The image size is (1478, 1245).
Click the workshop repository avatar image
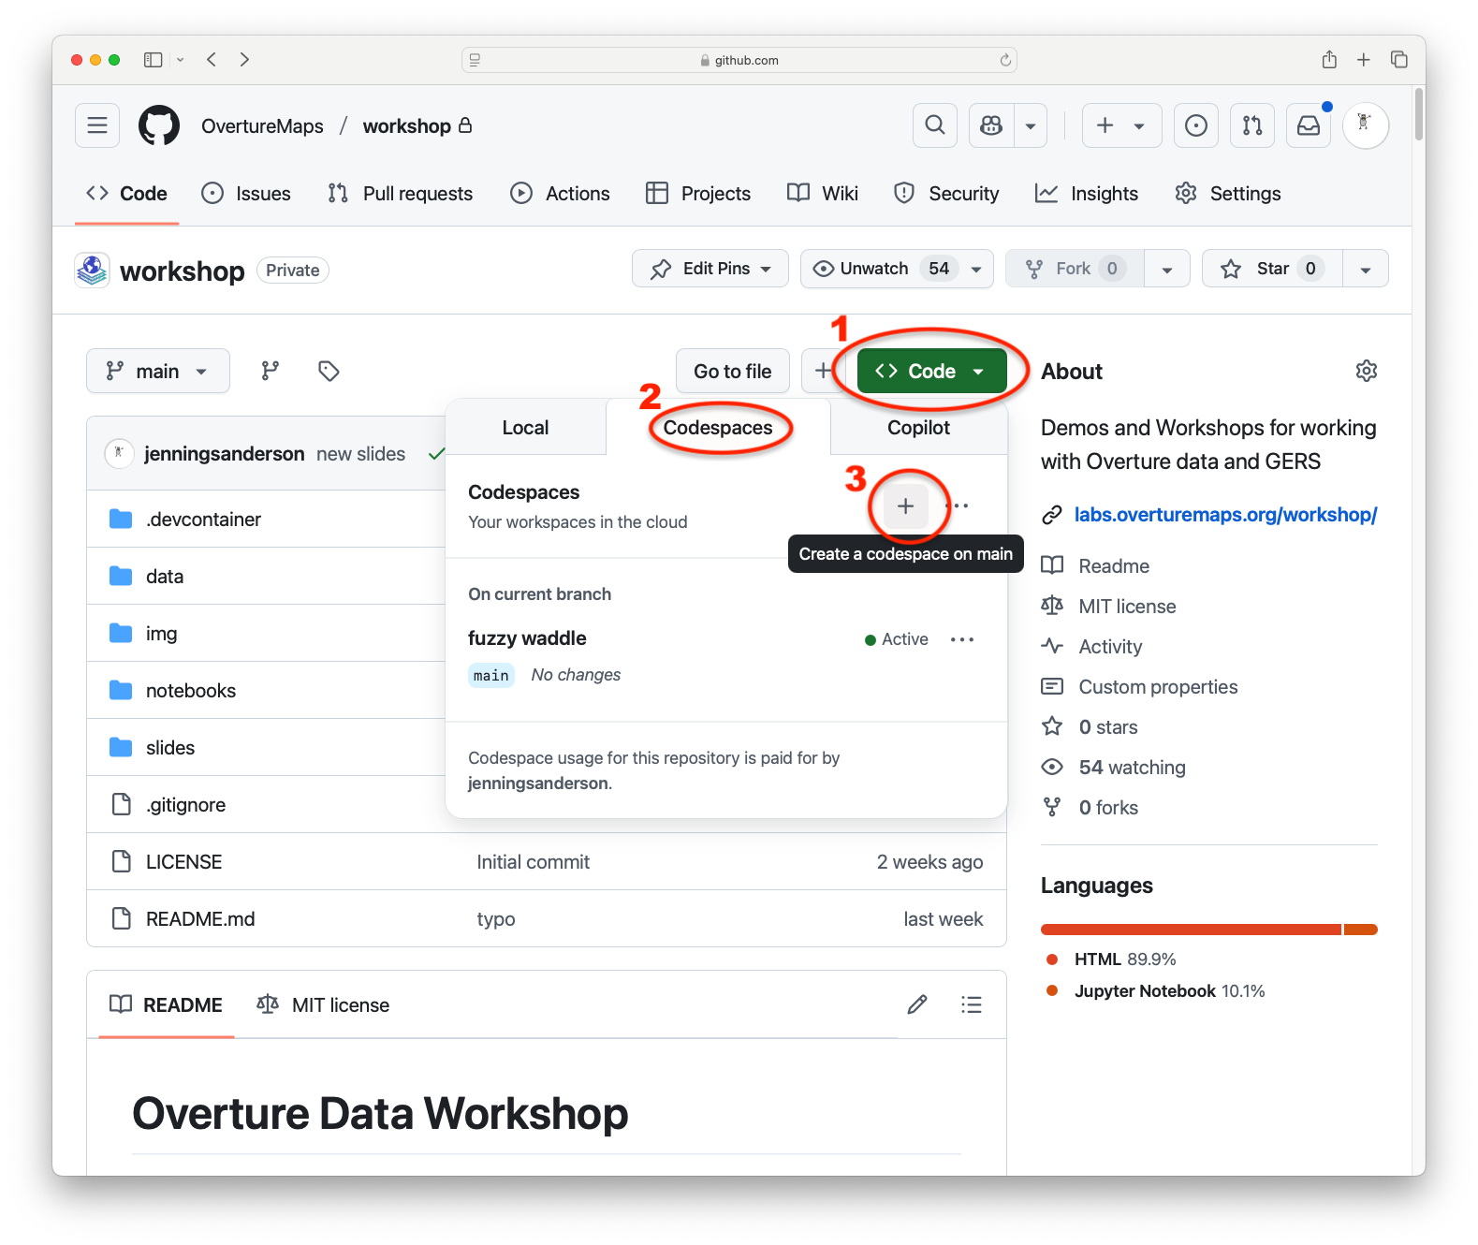tap(92, 271)
